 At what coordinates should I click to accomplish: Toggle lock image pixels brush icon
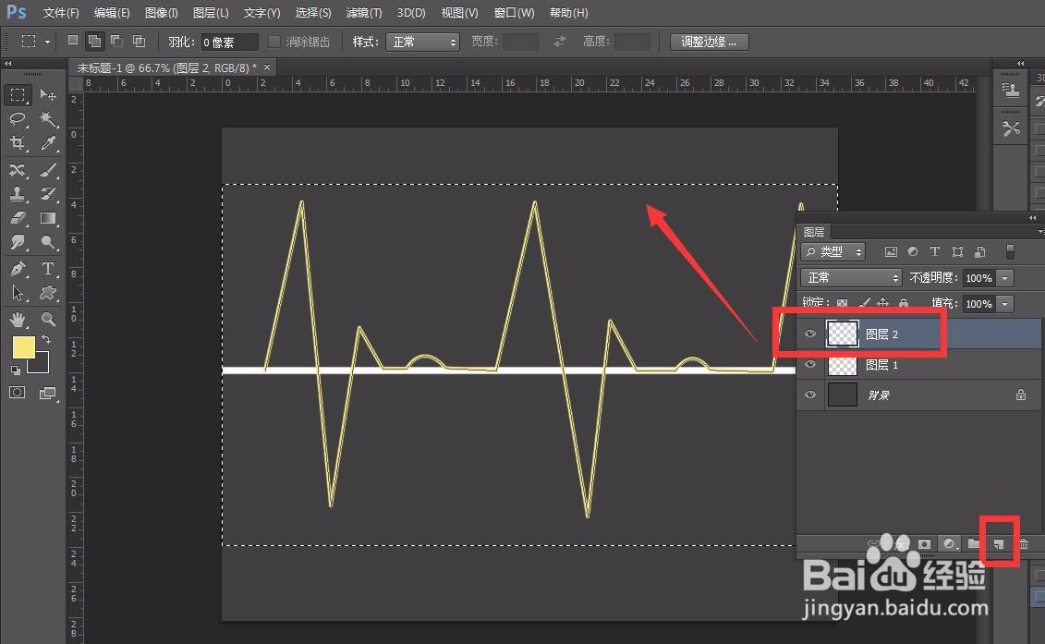(x=865, y=303)
